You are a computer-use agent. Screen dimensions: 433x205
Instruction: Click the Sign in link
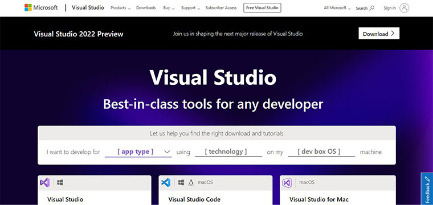coord(390,9)
